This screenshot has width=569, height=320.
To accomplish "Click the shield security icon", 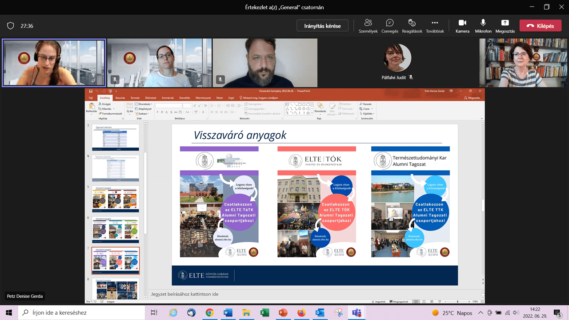I will [x=10, y=26].
